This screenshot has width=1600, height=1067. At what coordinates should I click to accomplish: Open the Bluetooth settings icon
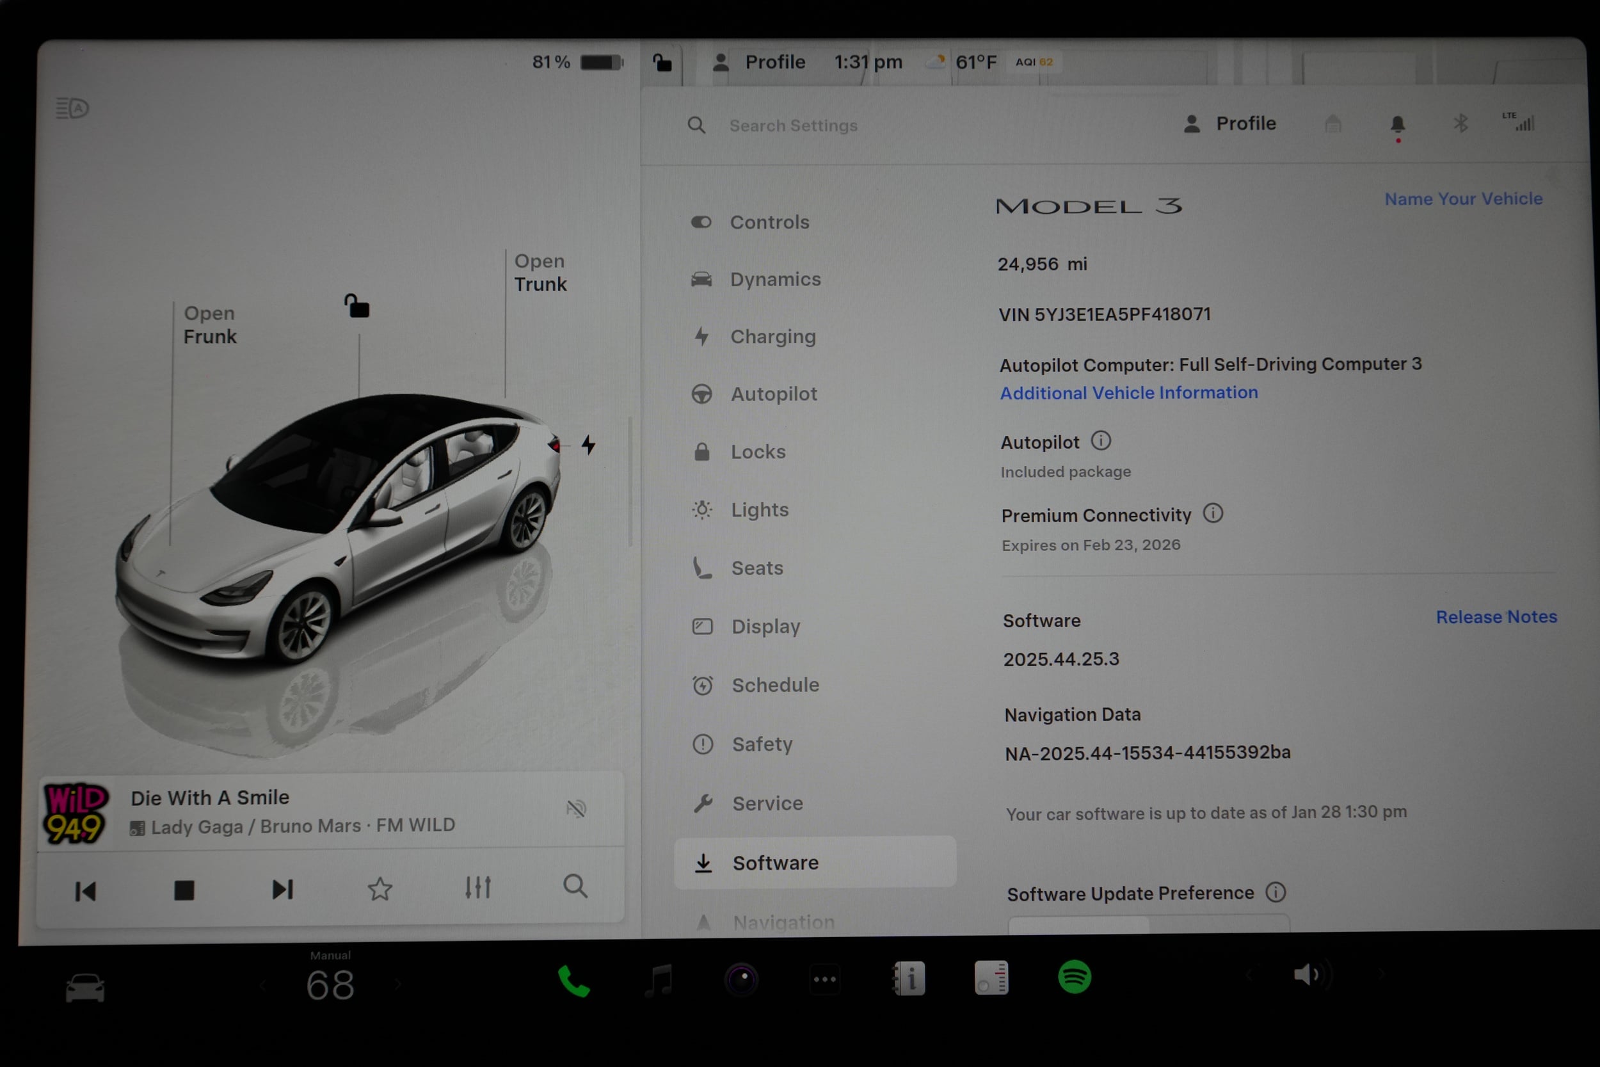coord(1460,123)
